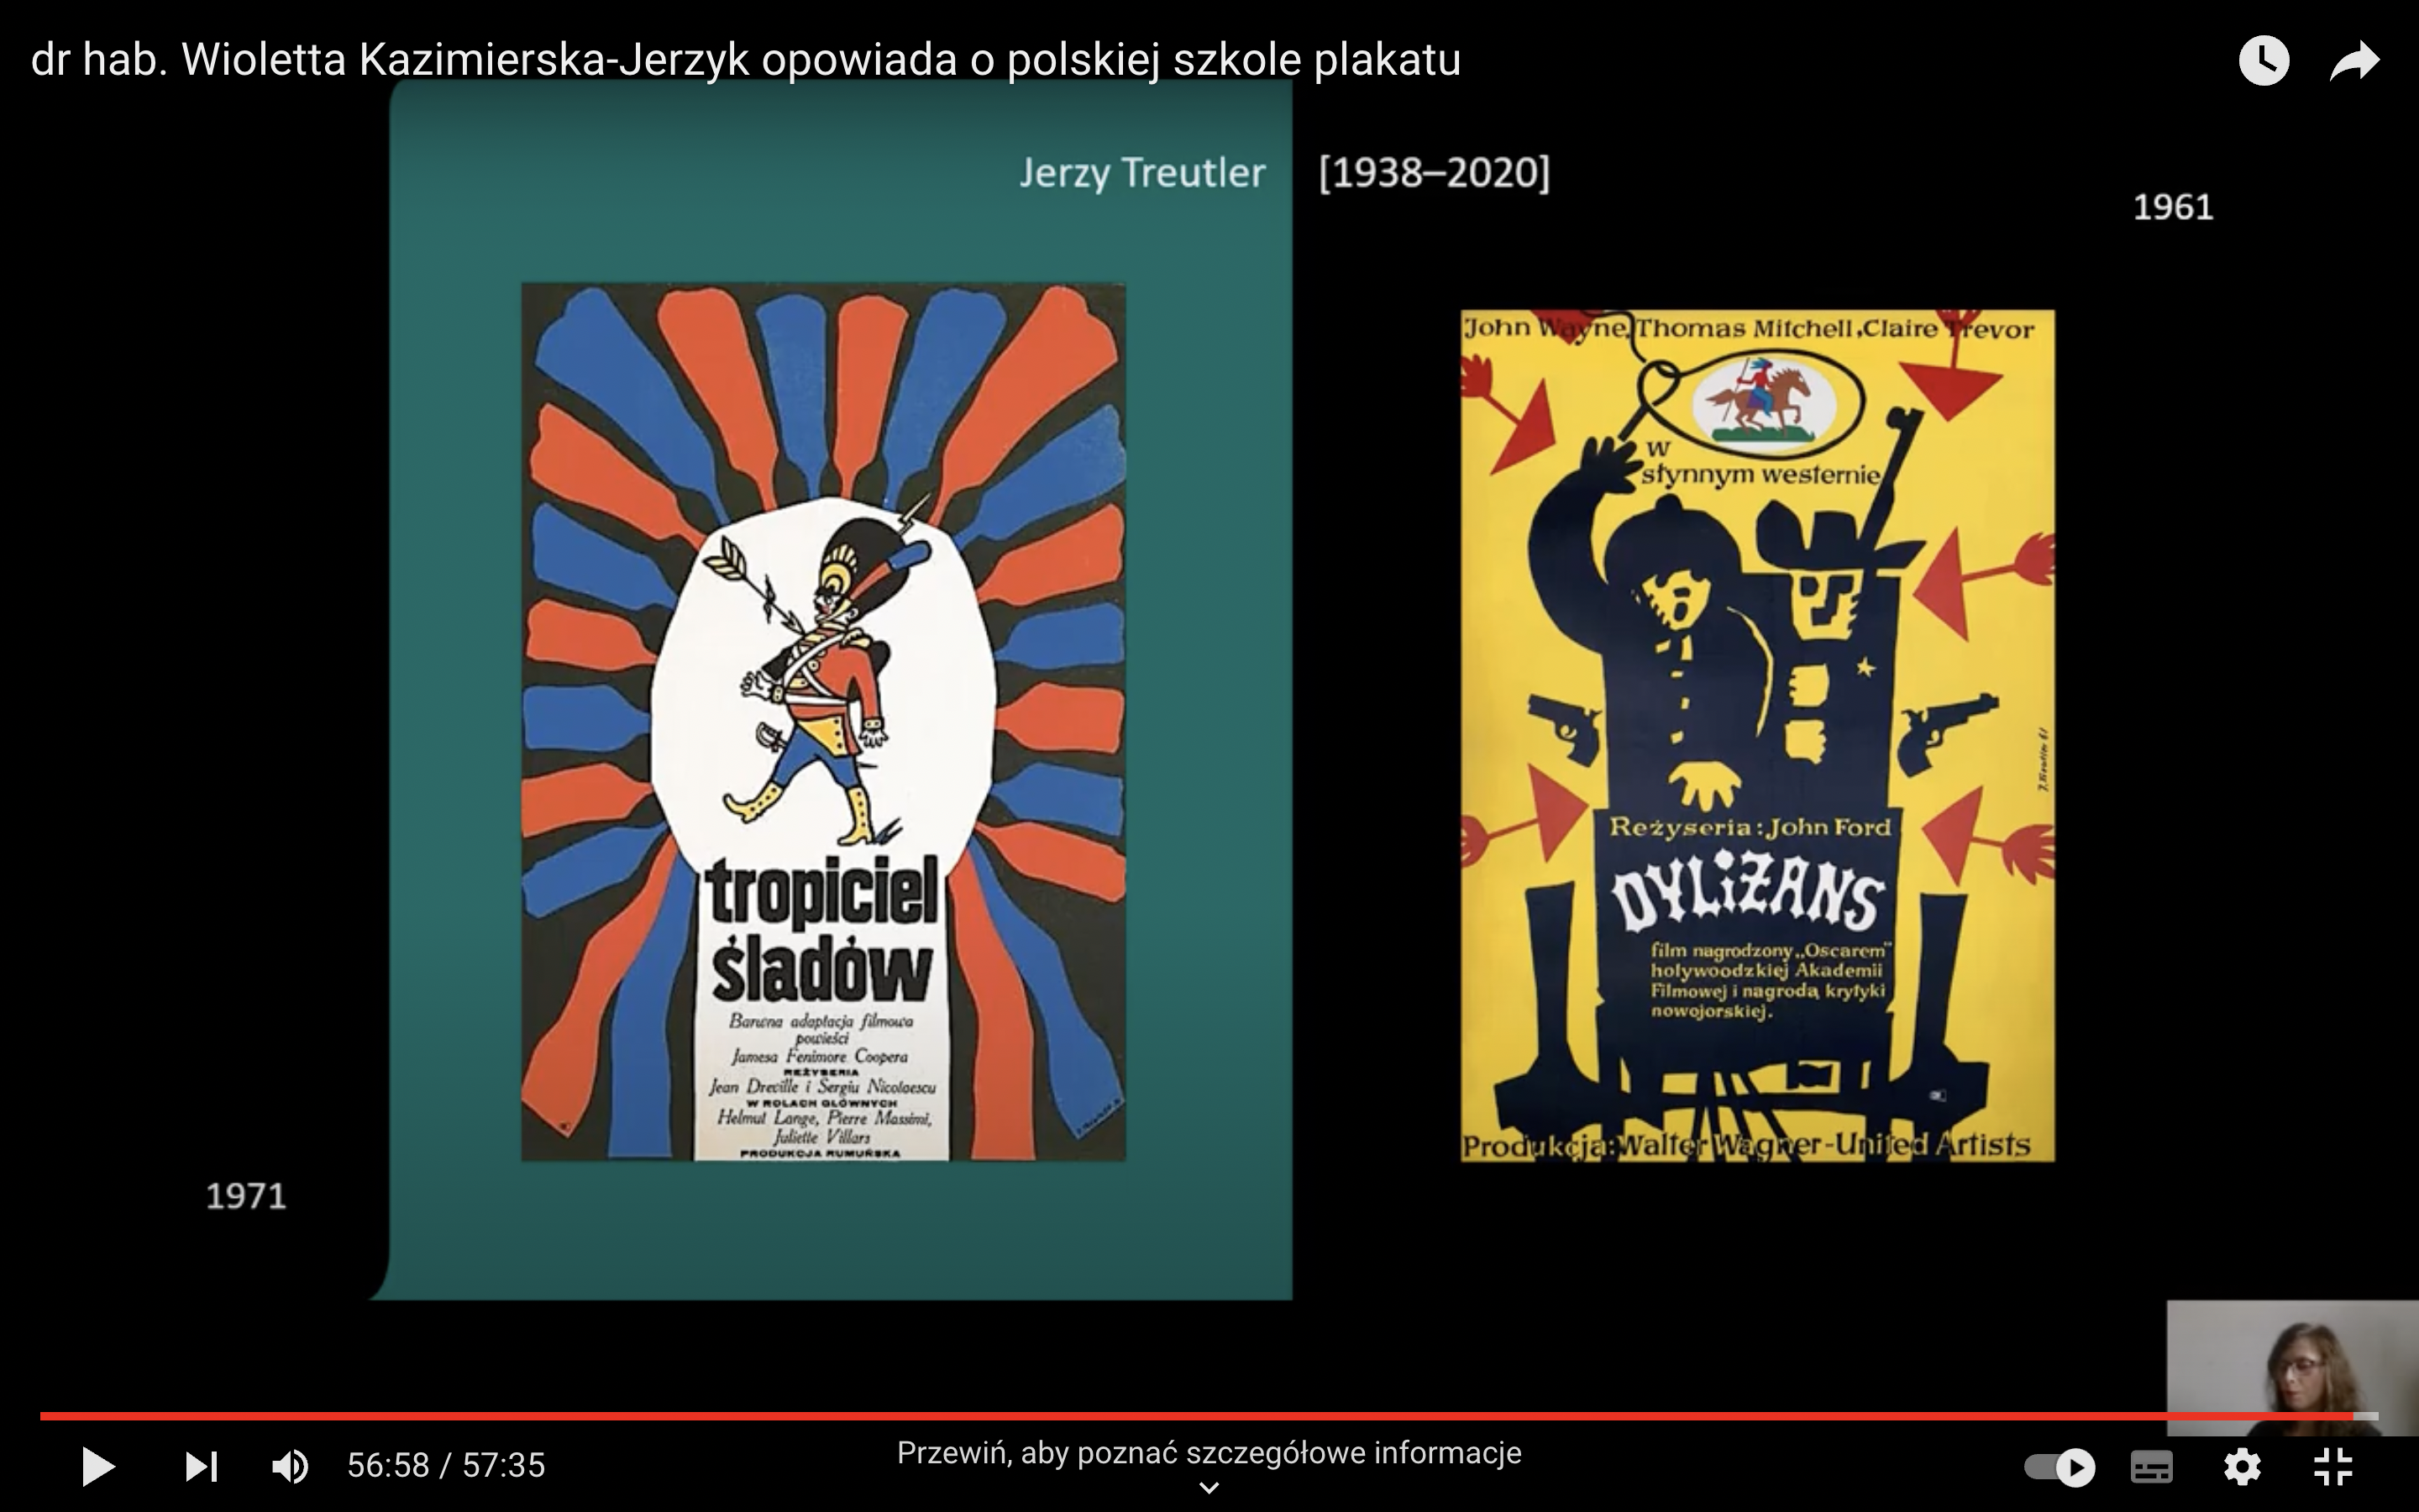
Task: Click the 'Jerzy Treutler' name text
Action: [x=1142, y=173]
